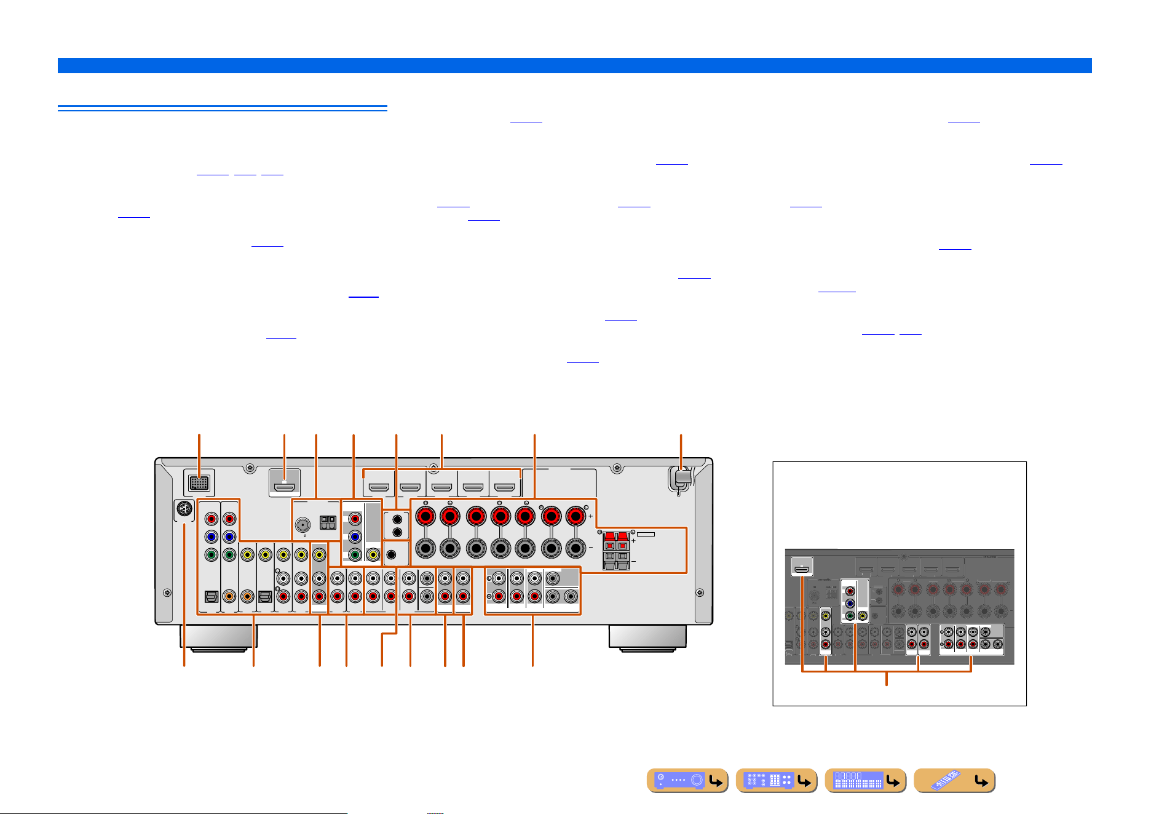The height and width of the screenshot is (814, 1151).
Task: Select the pair of black mini jacks
Action: click(397, 525)
